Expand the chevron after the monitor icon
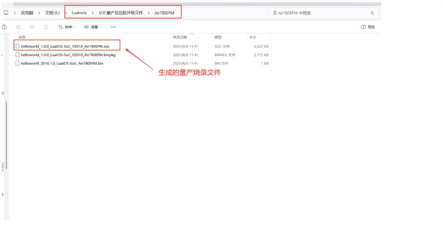443x231 pixels. pyautogui.click(x=15, y=13)
